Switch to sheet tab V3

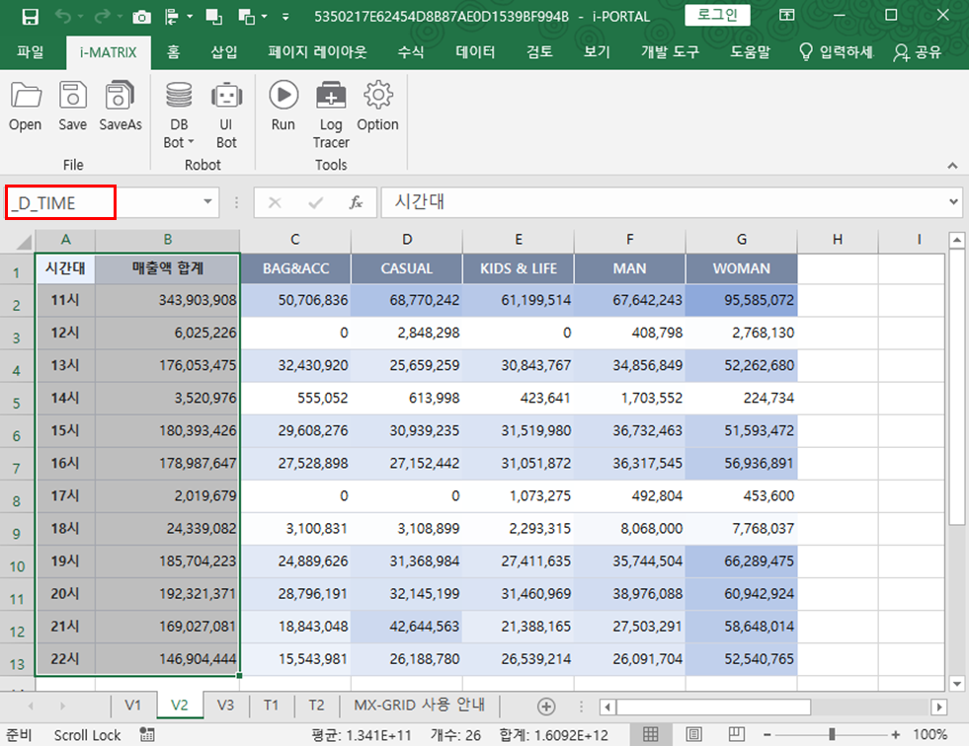coord(225,706)
